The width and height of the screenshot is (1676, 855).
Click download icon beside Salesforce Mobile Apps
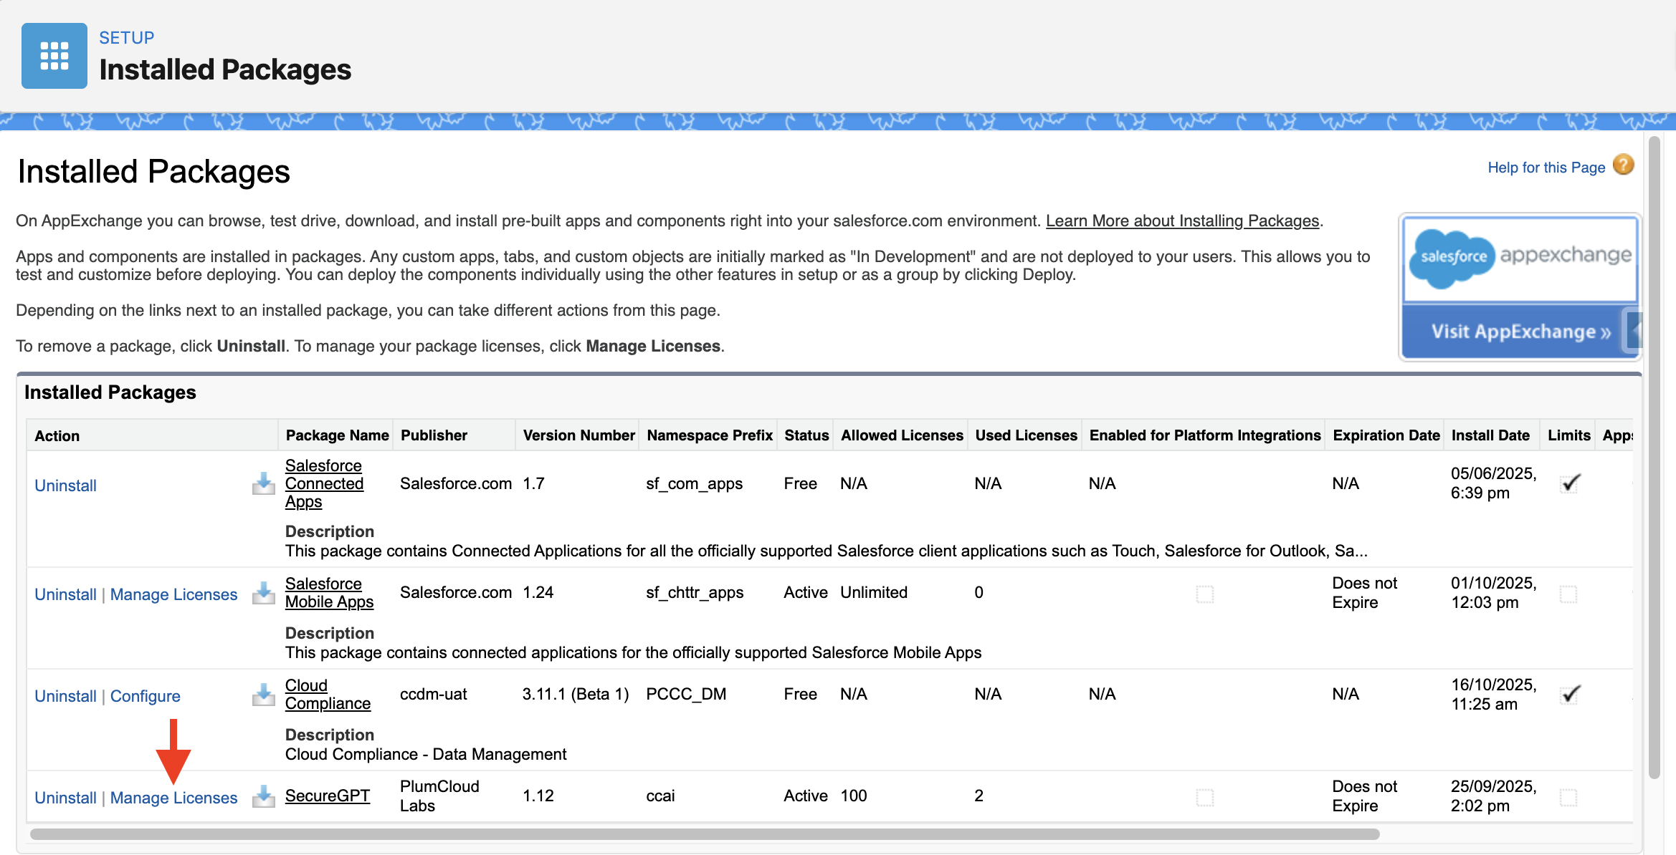point(263,593)
